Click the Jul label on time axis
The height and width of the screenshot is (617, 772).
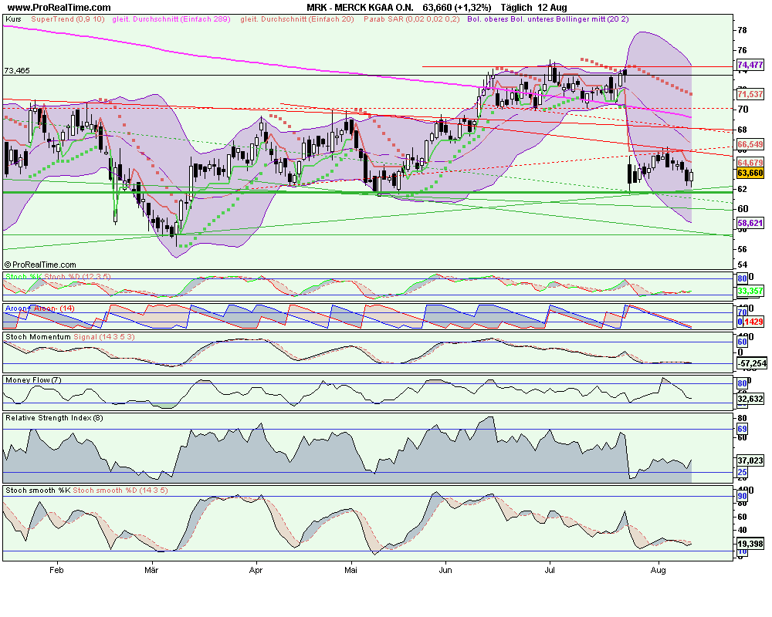click(550, 570)
